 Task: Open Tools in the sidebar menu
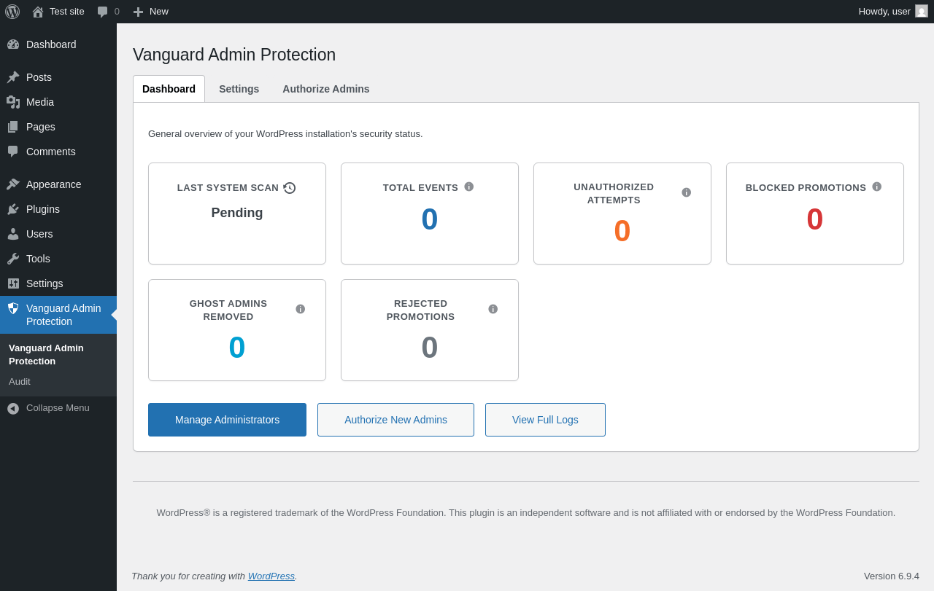click(x=58, y=259)
